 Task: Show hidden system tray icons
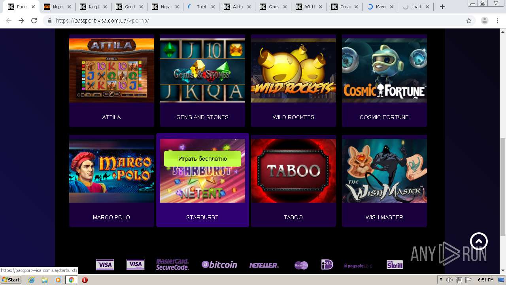441,280
